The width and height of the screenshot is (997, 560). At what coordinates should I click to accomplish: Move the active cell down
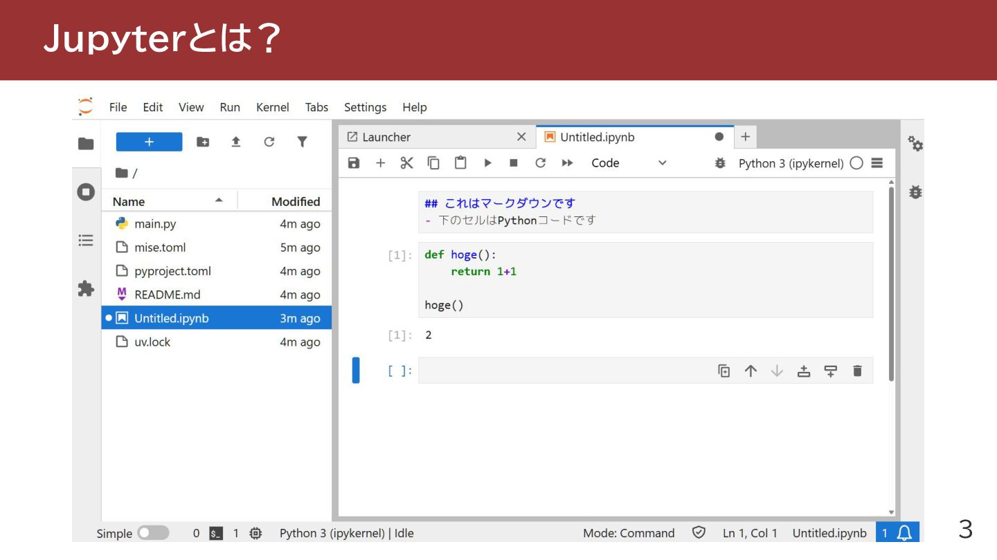pyautogui.click(x=777, y=371)
